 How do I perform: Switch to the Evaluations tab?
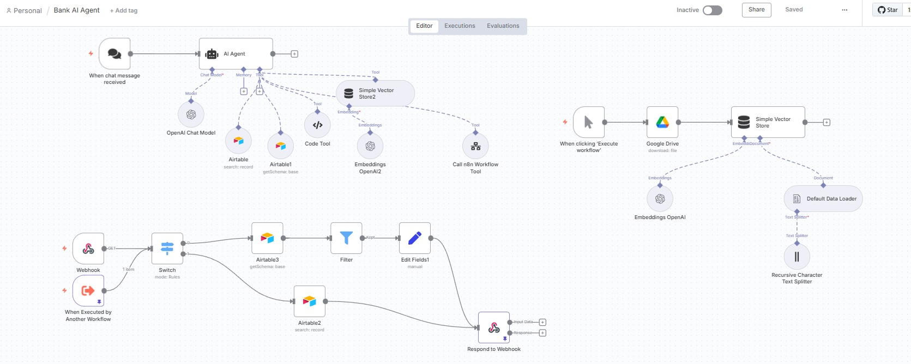pos(503,26)
